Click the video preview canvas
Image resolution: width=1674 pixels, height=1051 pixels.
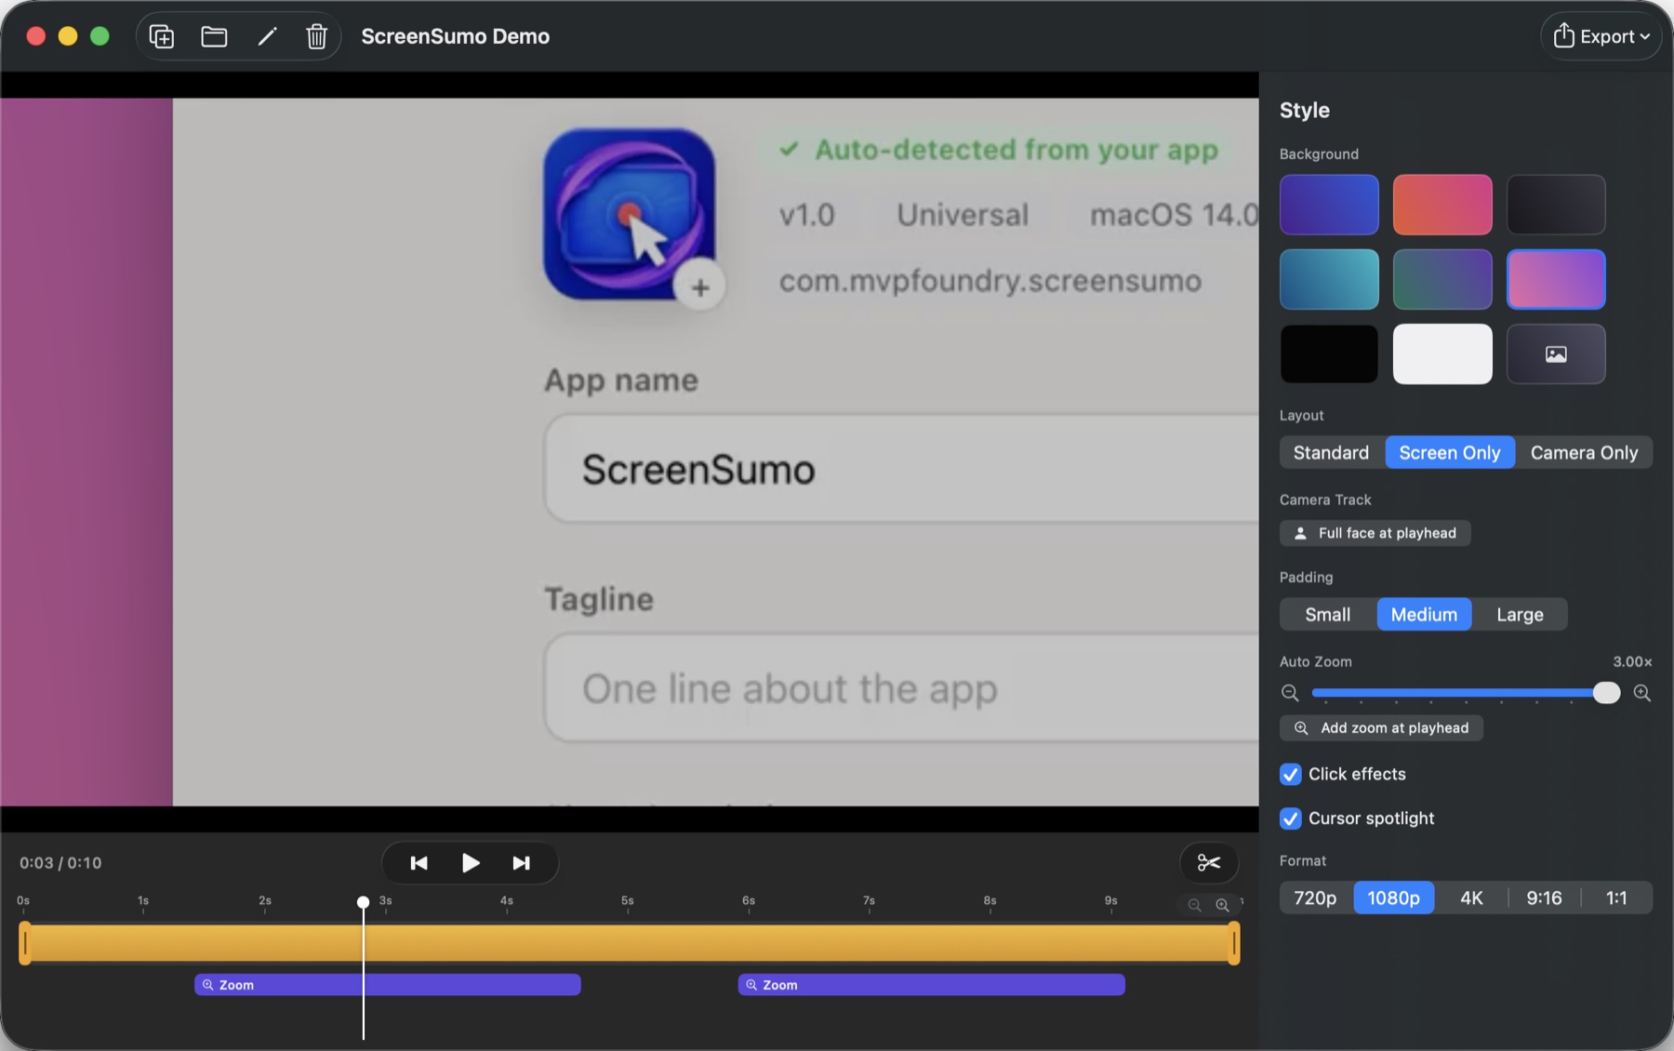coord(630,452)
